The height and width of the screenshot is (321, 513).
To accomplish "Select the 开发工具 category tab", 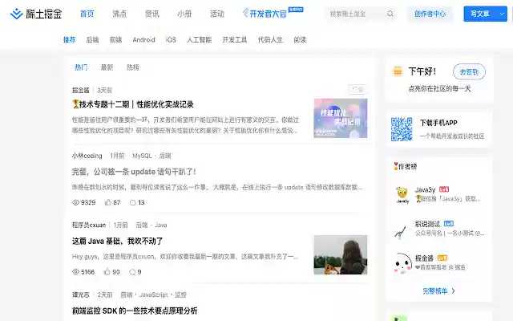I will tap(235, 39).
